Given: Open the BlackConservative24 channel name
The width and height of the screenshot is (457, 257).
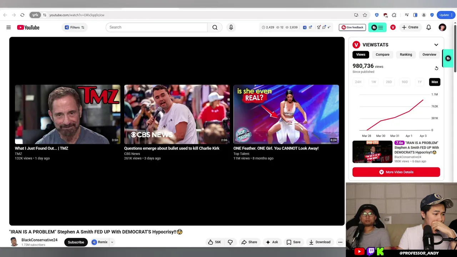Looking at the screenshot, I should point(39,240).
